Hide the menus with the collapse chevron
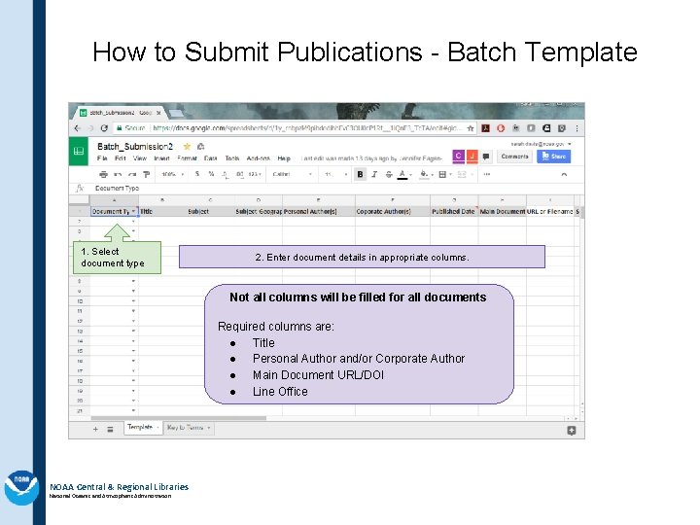Screen dimensions: 700x525 (x=564, y=175)
